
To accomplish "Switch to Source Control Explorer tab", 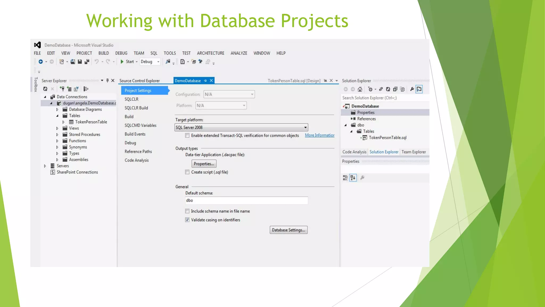I will [139, 80].
